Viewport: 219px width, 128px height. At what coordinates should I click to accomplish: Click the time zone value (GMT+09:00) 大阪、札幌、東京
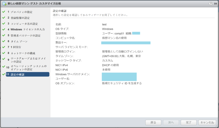click(121, 56)
